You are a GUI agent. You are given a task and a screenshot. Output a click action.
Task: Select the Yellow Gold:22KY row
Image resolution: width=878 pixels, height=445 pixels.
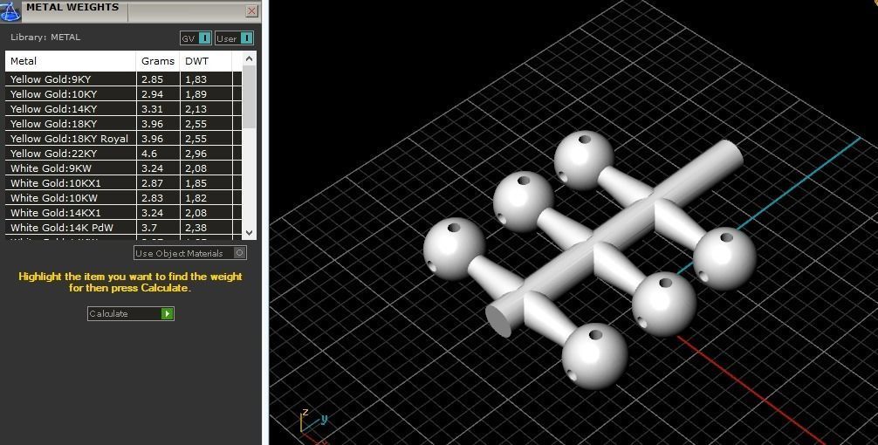(124, 154)
